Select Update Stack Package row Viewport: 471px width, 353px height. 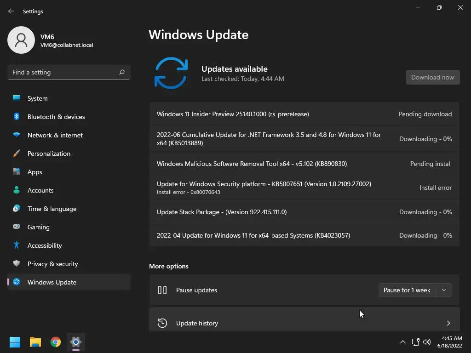click(x=304, y=211)
